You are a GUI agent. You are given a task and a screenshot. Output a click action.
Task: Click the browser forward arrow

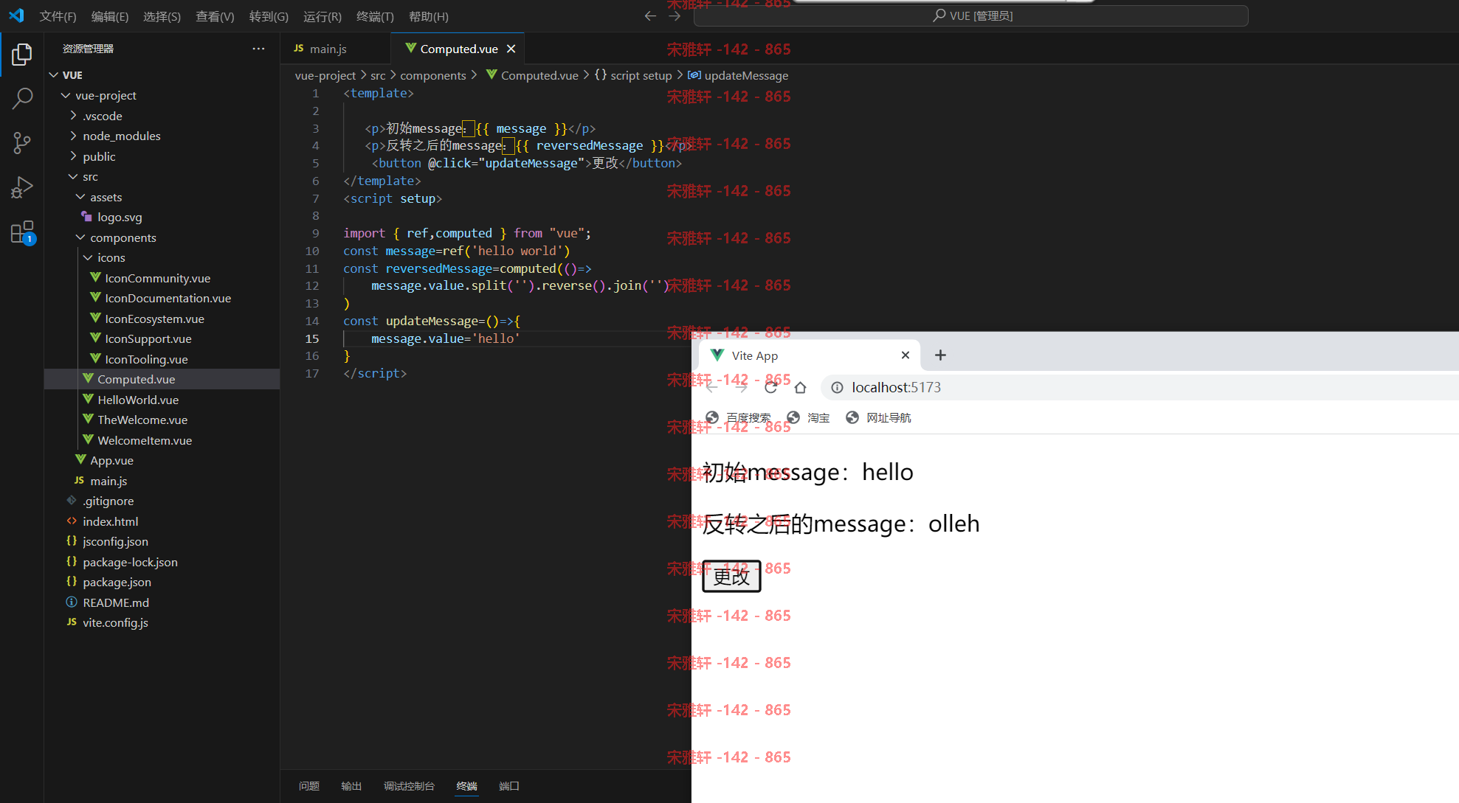click(741, 387)
